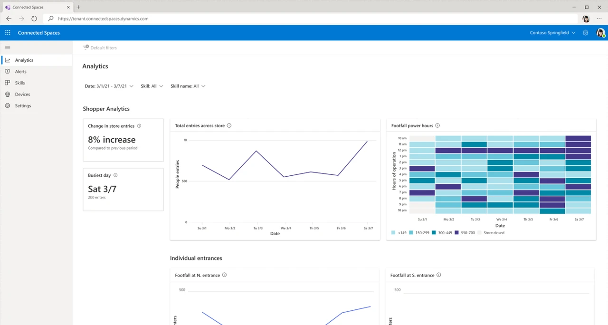
Task: Switch to the Connected Spaces browser tab
Action: point(38,7)
